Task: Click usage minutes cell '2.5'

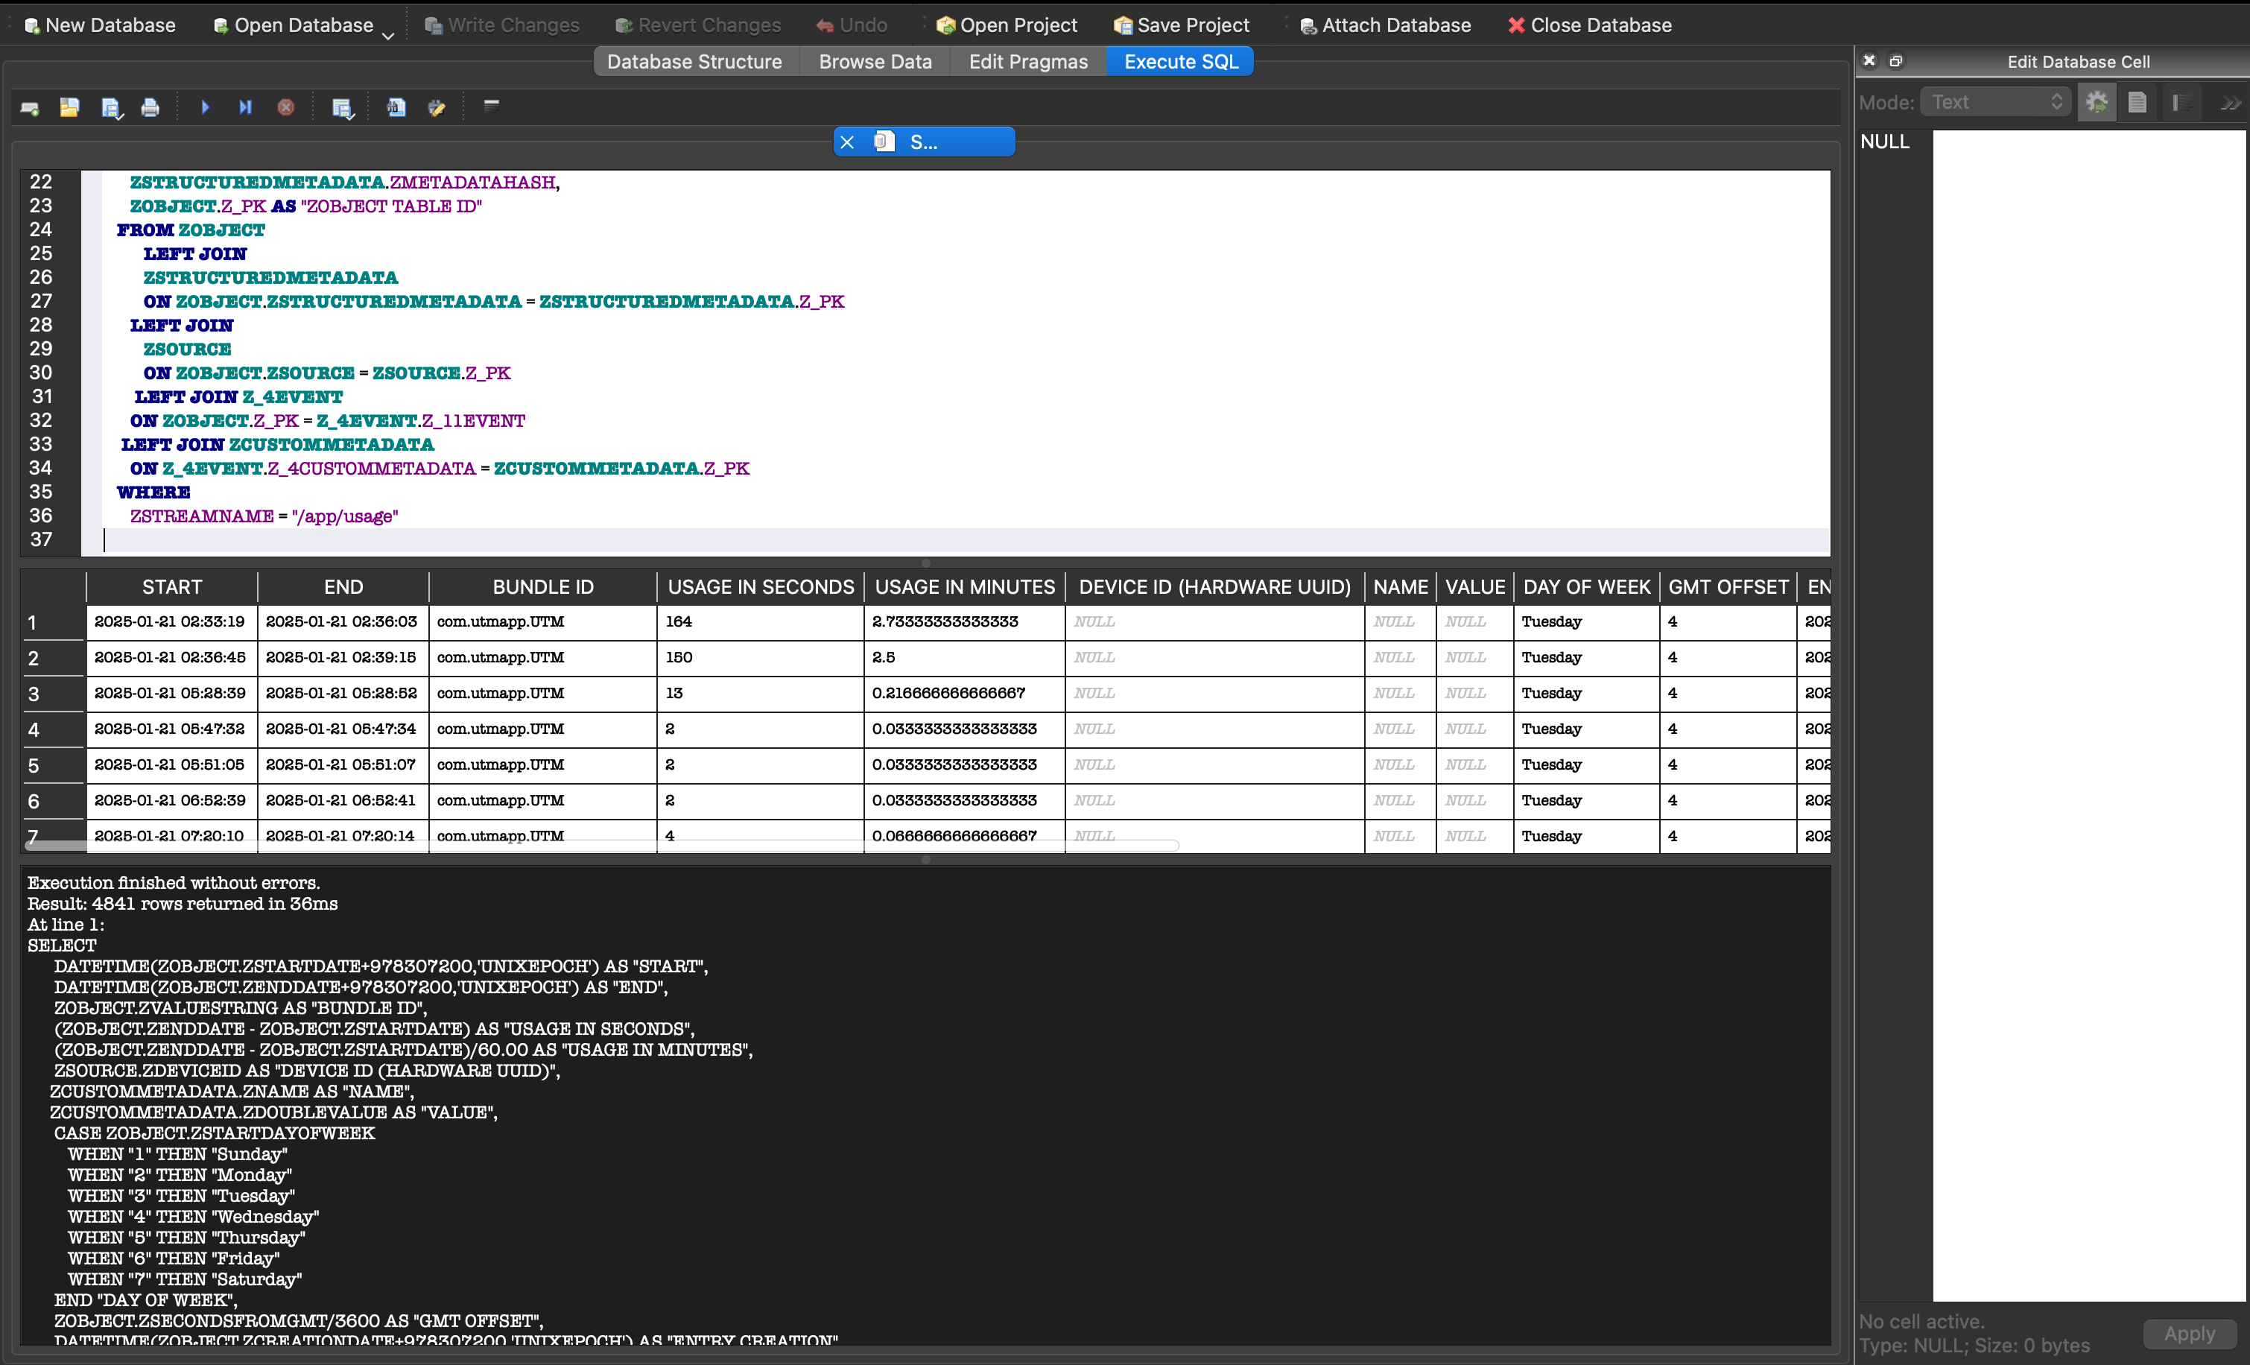Action: pos(966,657)
